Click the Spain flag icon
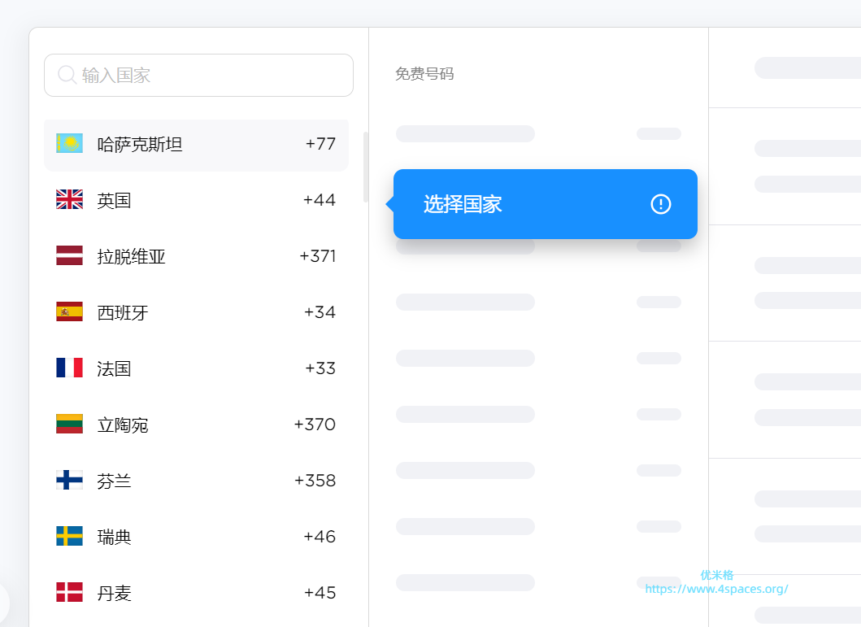Viewport: 861px width, 627px height. click(69, 312)
